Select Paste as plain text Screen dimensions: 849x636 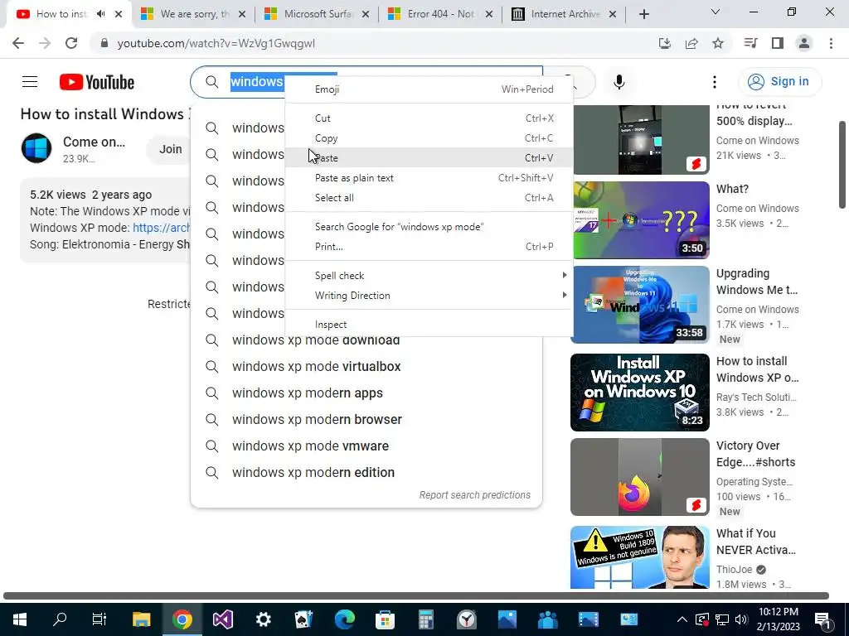point(429,178)
